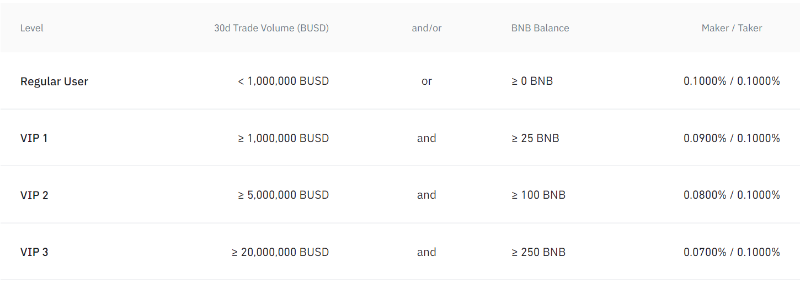Viewport: 800px width, 284px height.
Task: Click the 'or' cell in Regular User row
Action: (426, 81)
